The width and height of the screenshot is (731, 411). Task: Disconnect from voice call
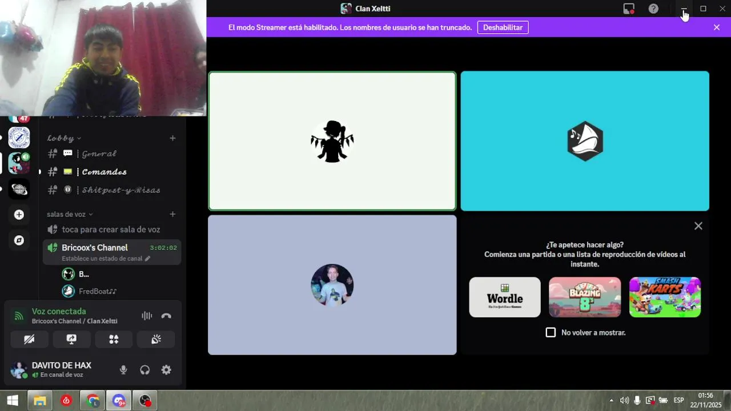(166, 316)
